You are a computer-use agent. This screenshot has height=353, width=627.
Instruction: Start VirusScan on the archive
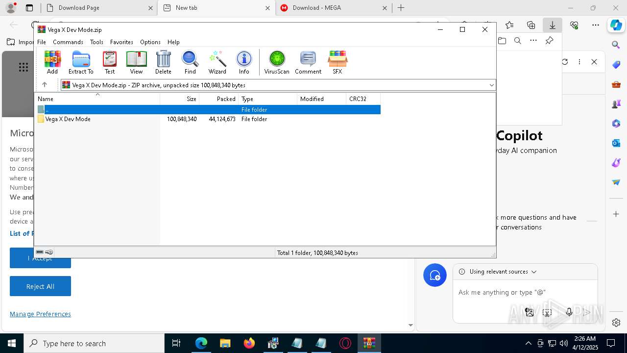[x=277, y=62]
